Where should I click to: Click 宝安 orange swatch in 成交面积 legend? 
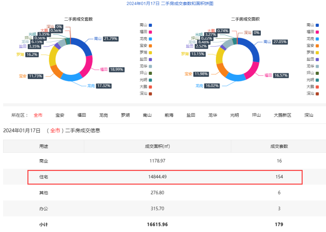[317, 46]
